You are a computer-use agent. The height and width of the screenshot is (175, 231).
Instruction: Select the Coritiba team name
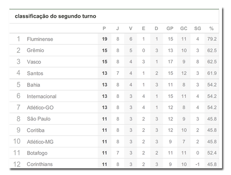37,130
